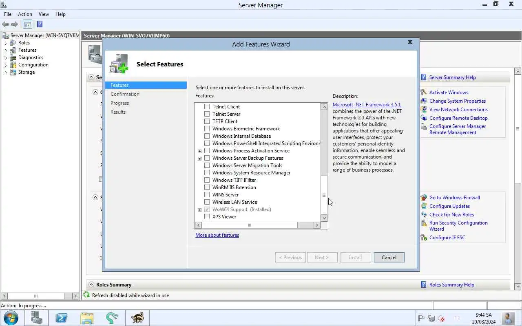Viewport: 522px width, 326px height.
Task: Select the Storage node icon in tree
Action: (x=14, y=72)
